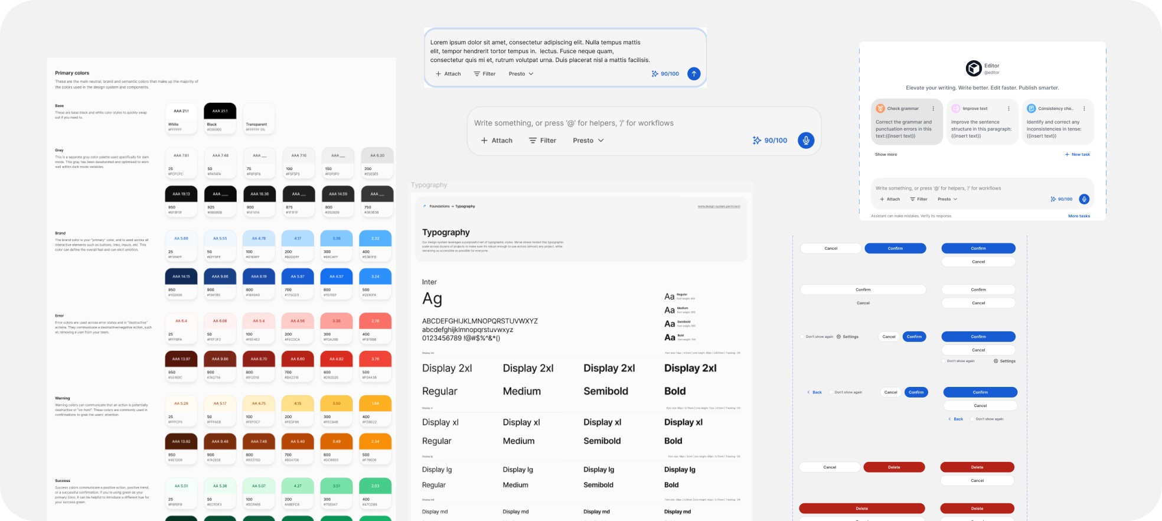1162x521 pixels.
Task: Click Back chevron in the row with pill Cancel and Confirm
Action: pos(809,392)
